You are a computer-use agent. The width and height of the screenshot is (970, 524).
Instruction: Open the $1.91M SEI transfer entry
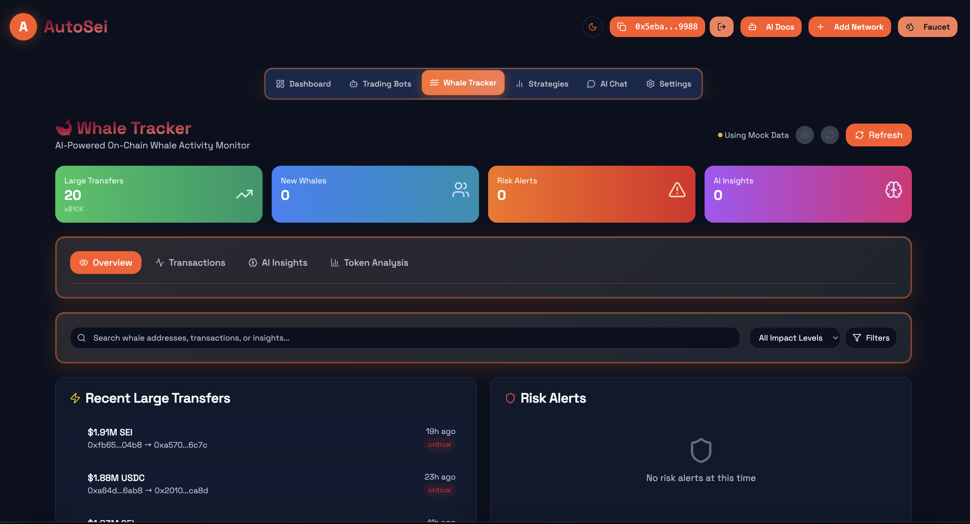pyautogui.click(x=265, y=438)
